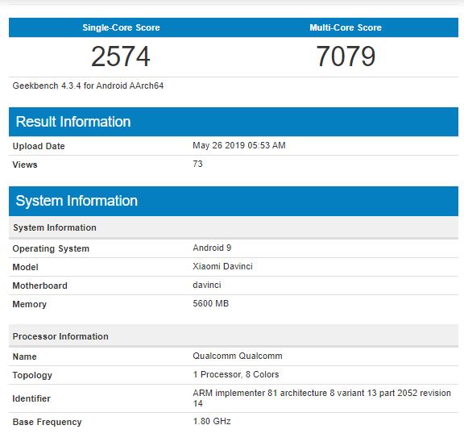Click the 5600 MB memory value
Image resolution: width=464 pixels, height=446 pixels.
click(211, 303)
